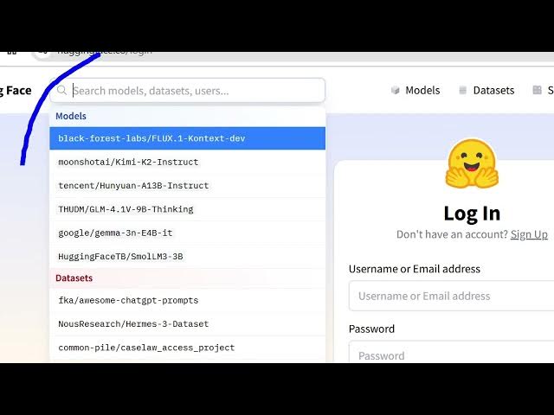Open the Datasets navigation tab
The width and height of the screenshot is (554, 415).
486,90
